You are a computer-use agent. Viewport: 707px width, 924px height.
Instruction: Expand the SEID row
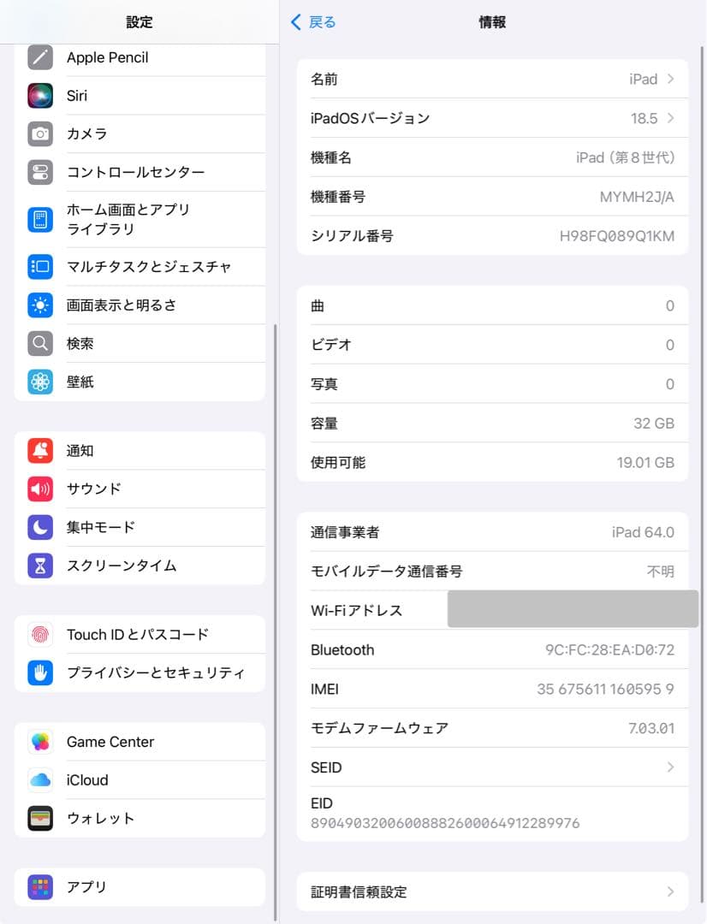click(492, 767)
